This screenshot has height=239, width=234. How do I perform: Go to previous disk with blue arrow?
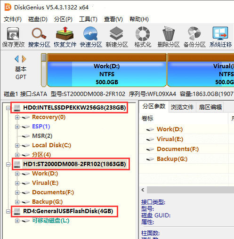(x=17, y=59)
